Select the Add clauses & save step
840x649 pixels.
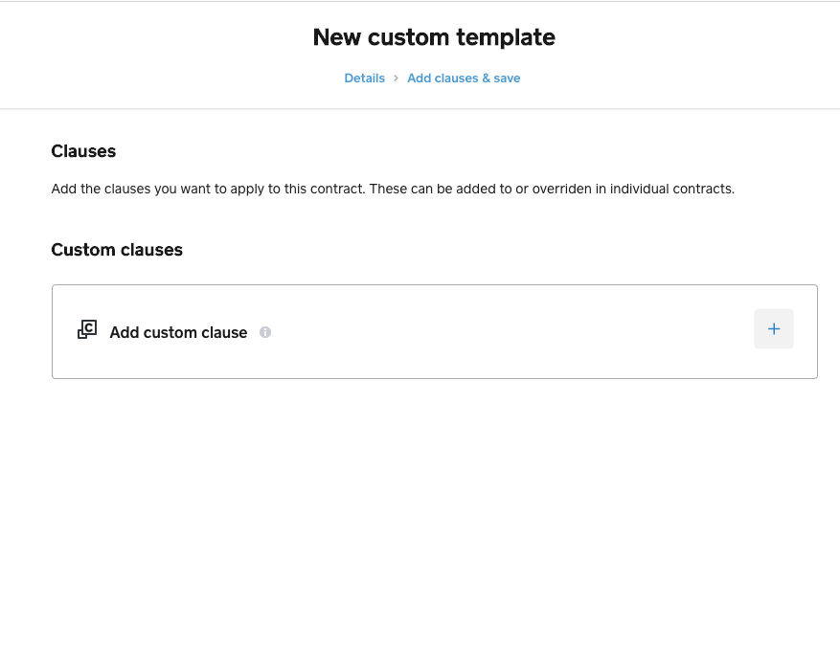pos(464,78)
